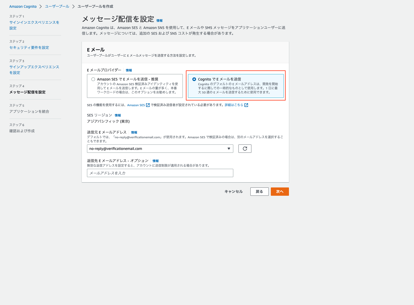Image resolution: width=414 pixels, height=305 pixels.
Task: Open the 詳細はこちら link
Action: point(234,105)
